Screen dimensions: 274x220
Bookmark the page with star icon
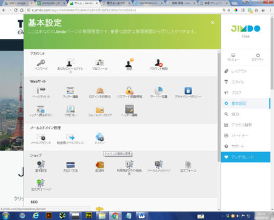click(x=229, y=10)
